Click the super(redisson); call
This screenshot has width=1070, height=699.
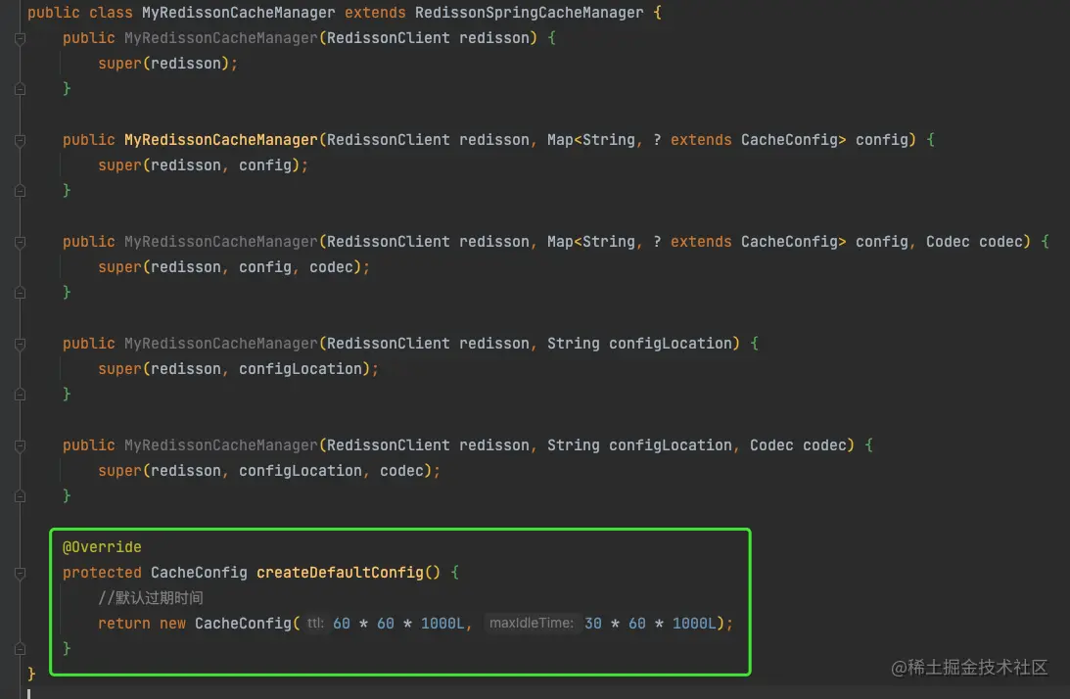167,64
